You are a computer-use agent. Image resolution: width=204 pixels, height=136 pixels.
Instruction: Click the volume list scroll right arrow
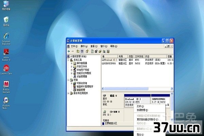(172, 88)
